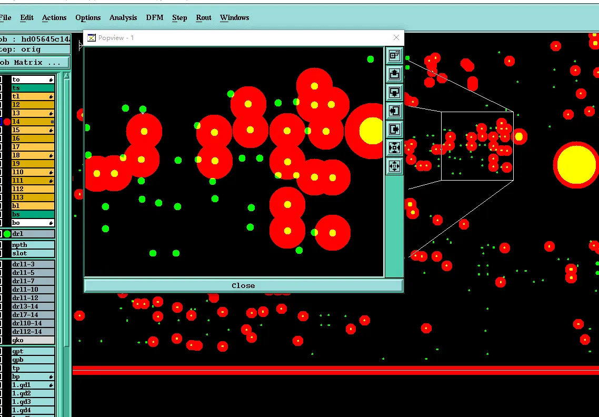Click the zoom fit icon in Popview toolbar
The image size is (599, 417).
click(394, 148)
